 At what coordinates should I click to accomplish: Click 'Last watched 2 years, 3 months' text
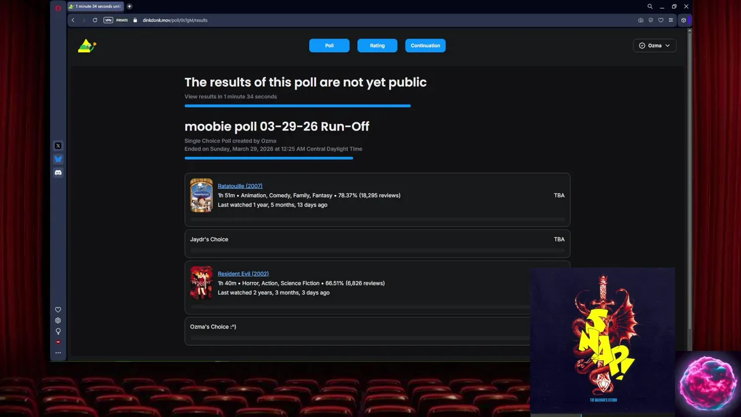[274, 293]
